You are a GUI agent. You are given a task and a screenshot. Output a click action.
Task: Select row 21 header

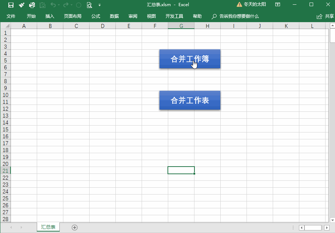[x=5, y=171]
